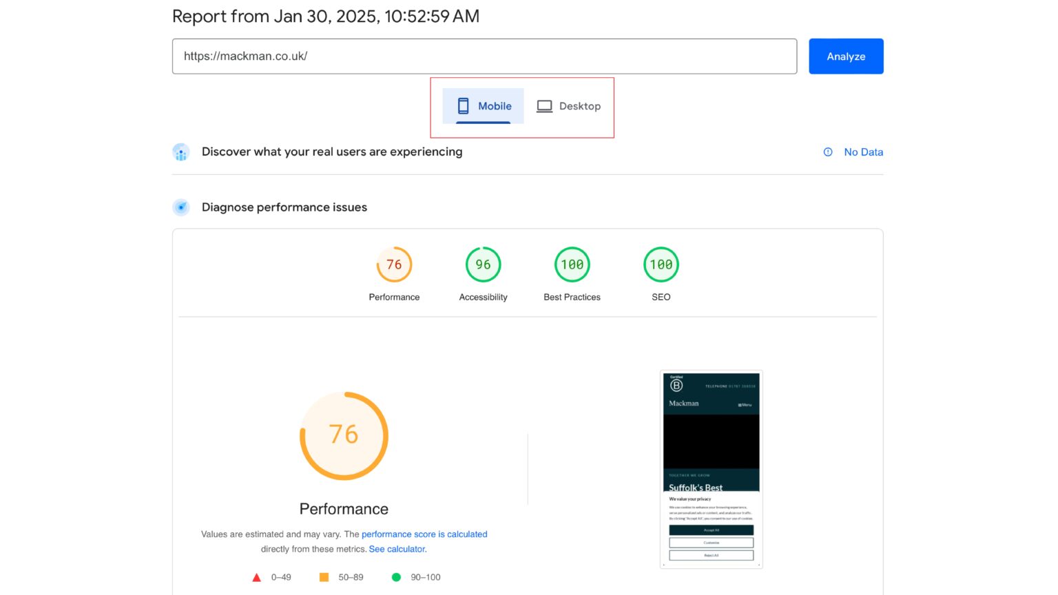Screen dimensions: 1058x595
Task: Click the red triangle 0-49 legend marker
Action: 256,577
